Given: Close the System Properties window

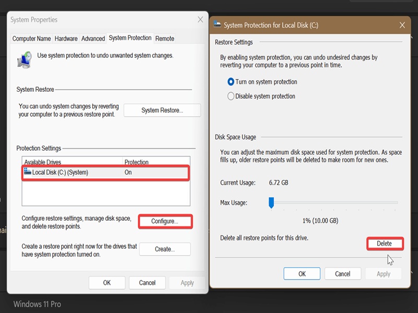Looking at the screenshot, I should [x=200, y=19].
